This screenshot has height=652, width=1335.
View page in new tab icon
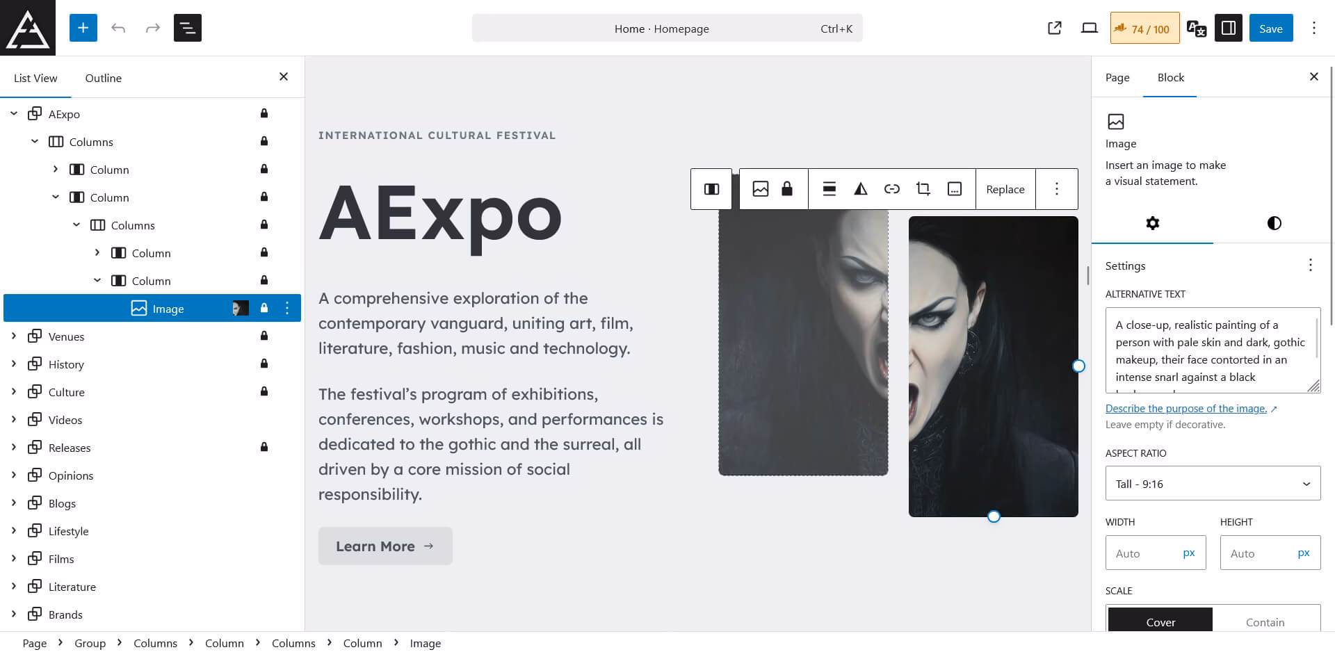tap(1054, 28)
